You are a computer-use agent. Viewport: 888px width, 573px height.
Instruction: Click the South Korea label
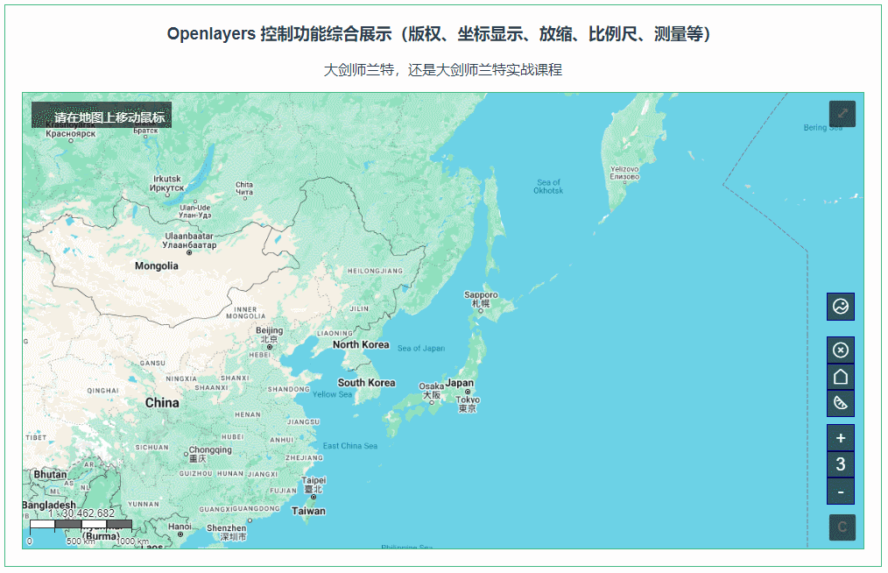tap(366, 383)
